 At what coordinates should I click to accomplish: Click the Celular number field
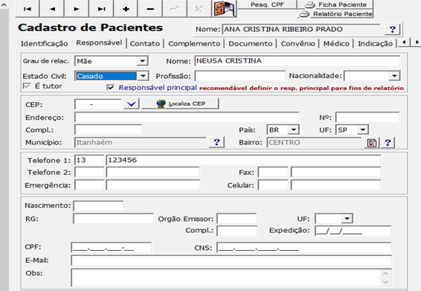(335, 185)
